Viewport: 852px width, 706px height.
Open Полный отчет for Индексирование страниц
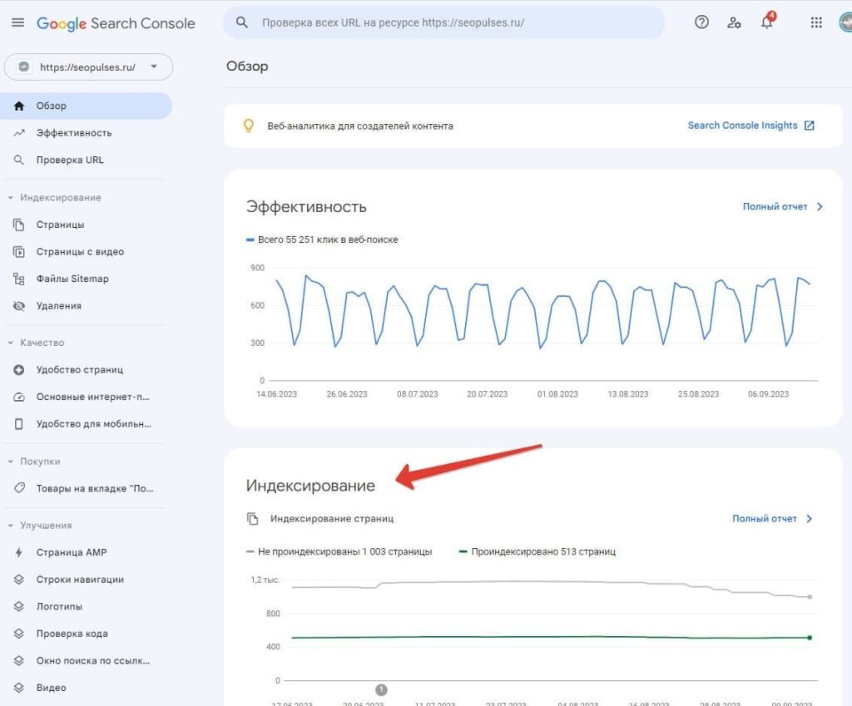click(x=765, y=519)
